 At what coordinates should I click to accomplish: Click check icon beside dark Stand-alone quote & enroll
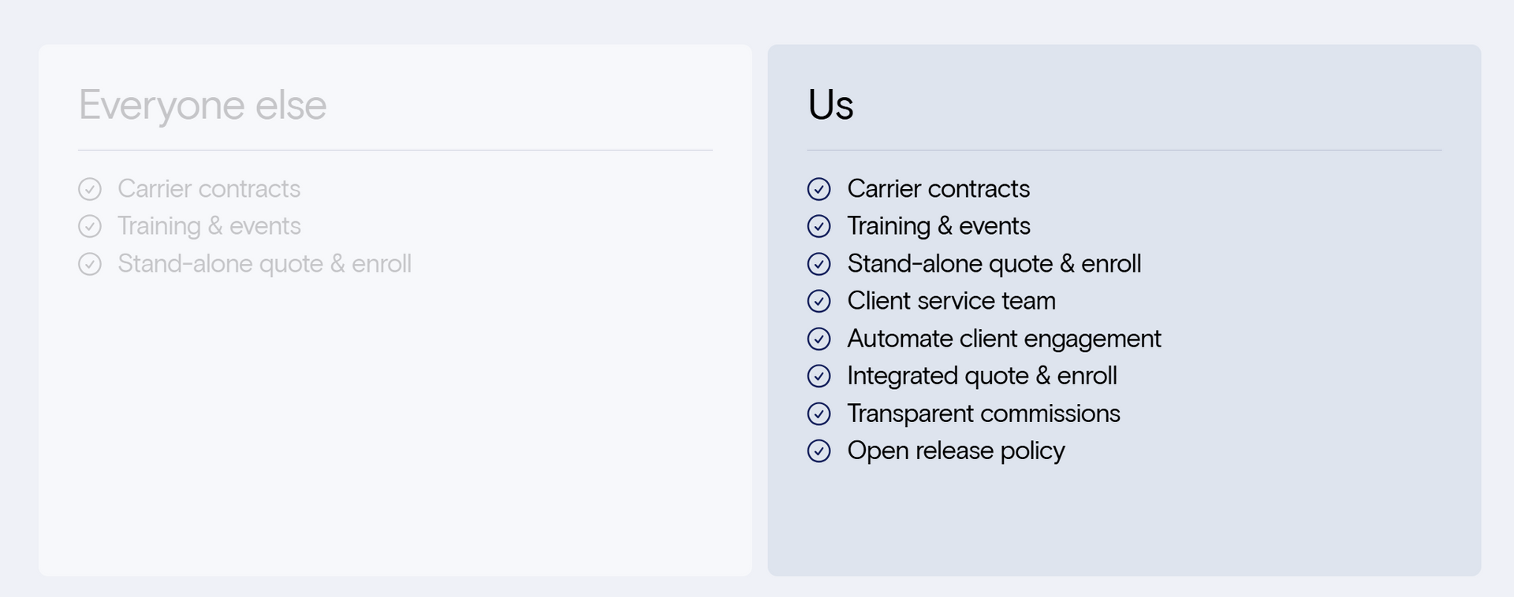(819, 264)
